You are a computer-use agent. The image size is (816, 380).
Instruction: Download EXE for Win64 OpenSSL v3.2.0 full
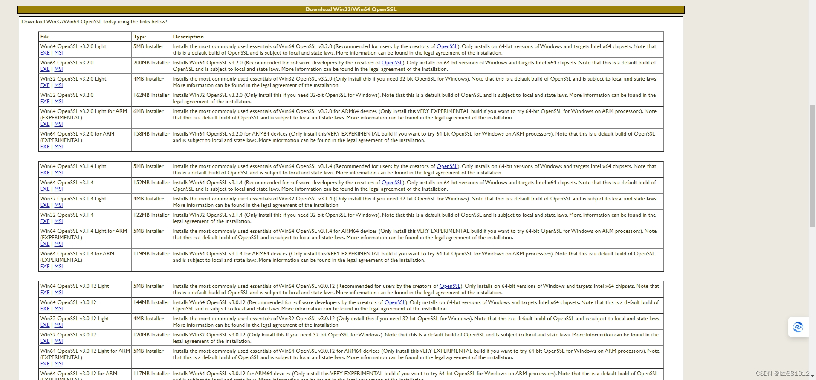tap(45, 69)
